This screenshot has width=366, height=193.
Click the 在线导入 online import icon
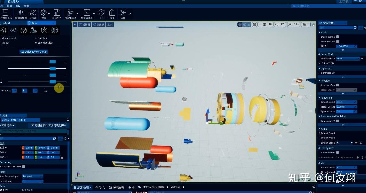click(x=57, y=13)
